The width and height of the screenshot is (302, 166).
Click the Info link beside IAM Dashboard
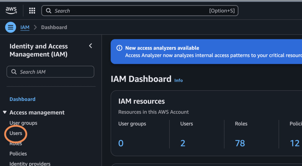point(178,80)
